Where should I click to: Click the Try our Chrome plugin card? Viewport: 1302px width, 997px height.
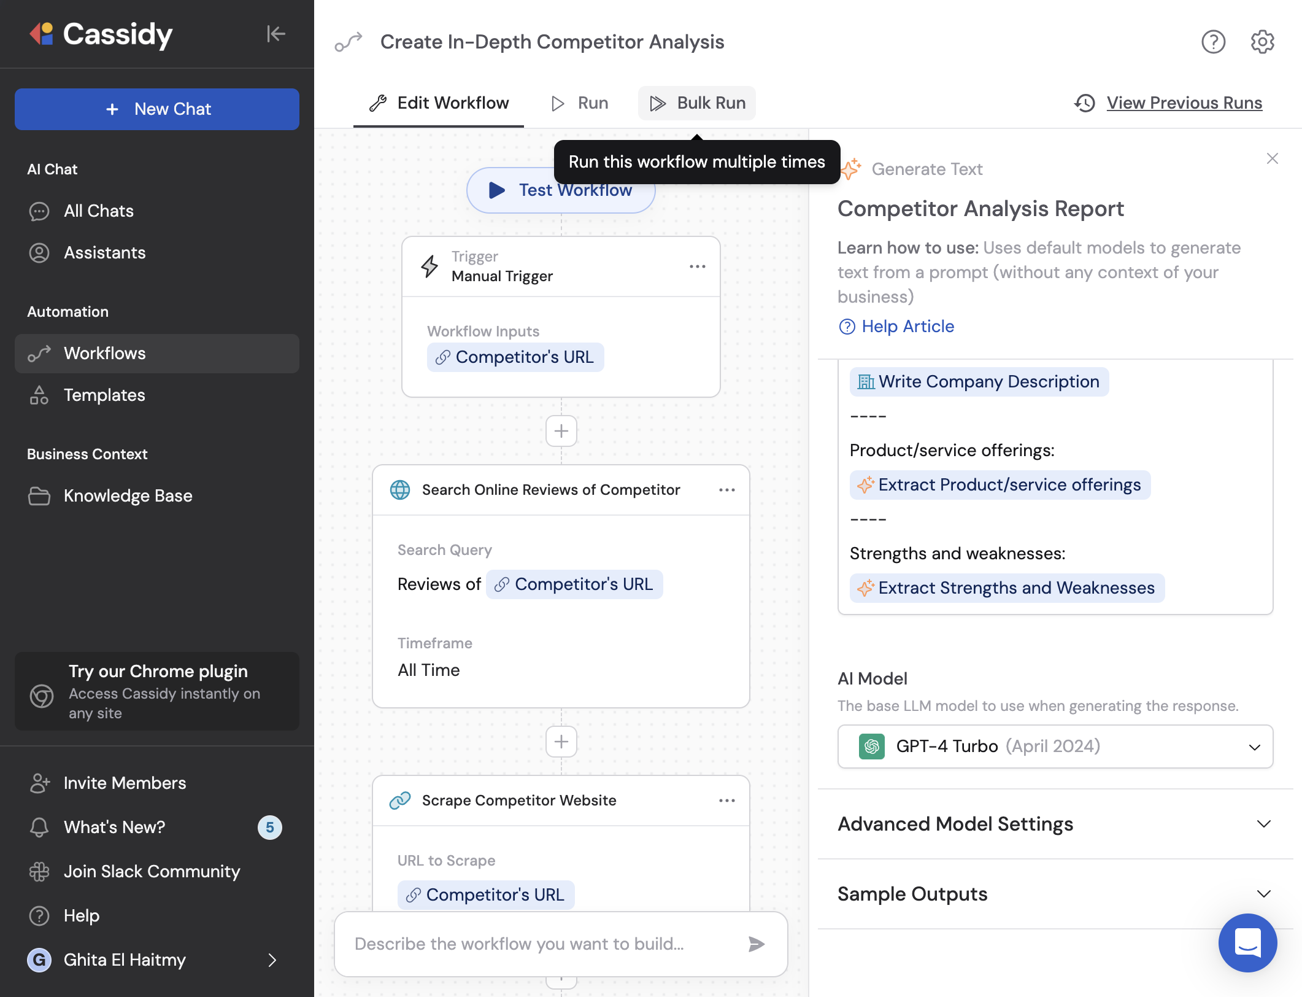(x=157, y=691)
